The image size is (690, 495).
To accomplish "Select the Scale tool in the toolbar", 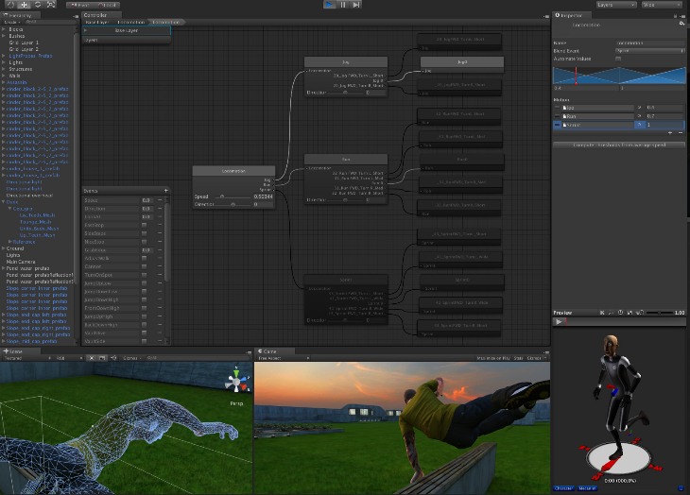I will point(51,5).
